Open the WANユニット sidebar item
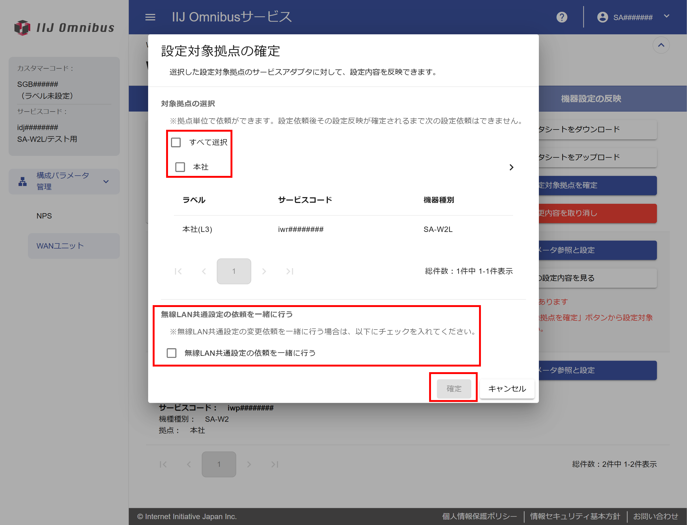Screen dimensions: 687x525 pyautogui.click(x=74, y=246)
